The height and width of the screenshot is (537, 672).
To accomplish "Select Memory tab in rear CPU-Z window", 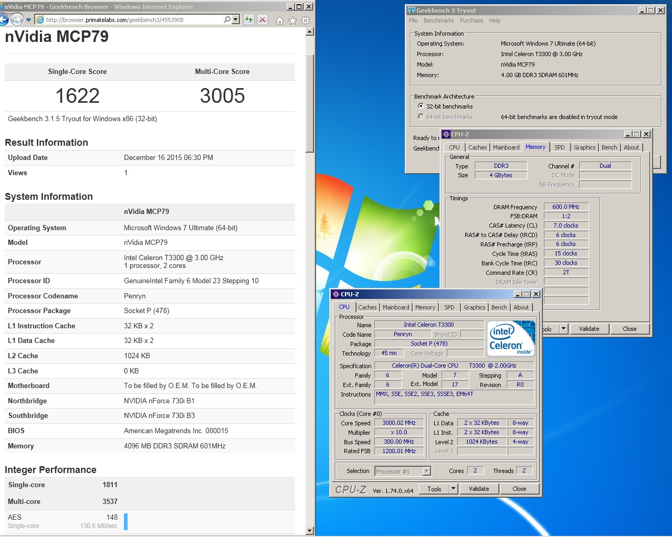I will pyautogui.click(x=535, y=147).
